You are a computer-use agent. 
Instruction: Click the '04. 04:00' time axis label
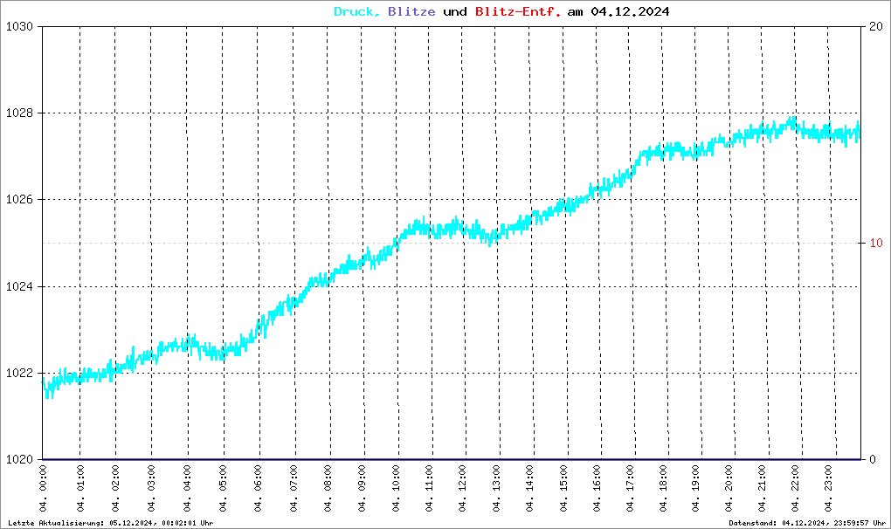tap(187, 489)
